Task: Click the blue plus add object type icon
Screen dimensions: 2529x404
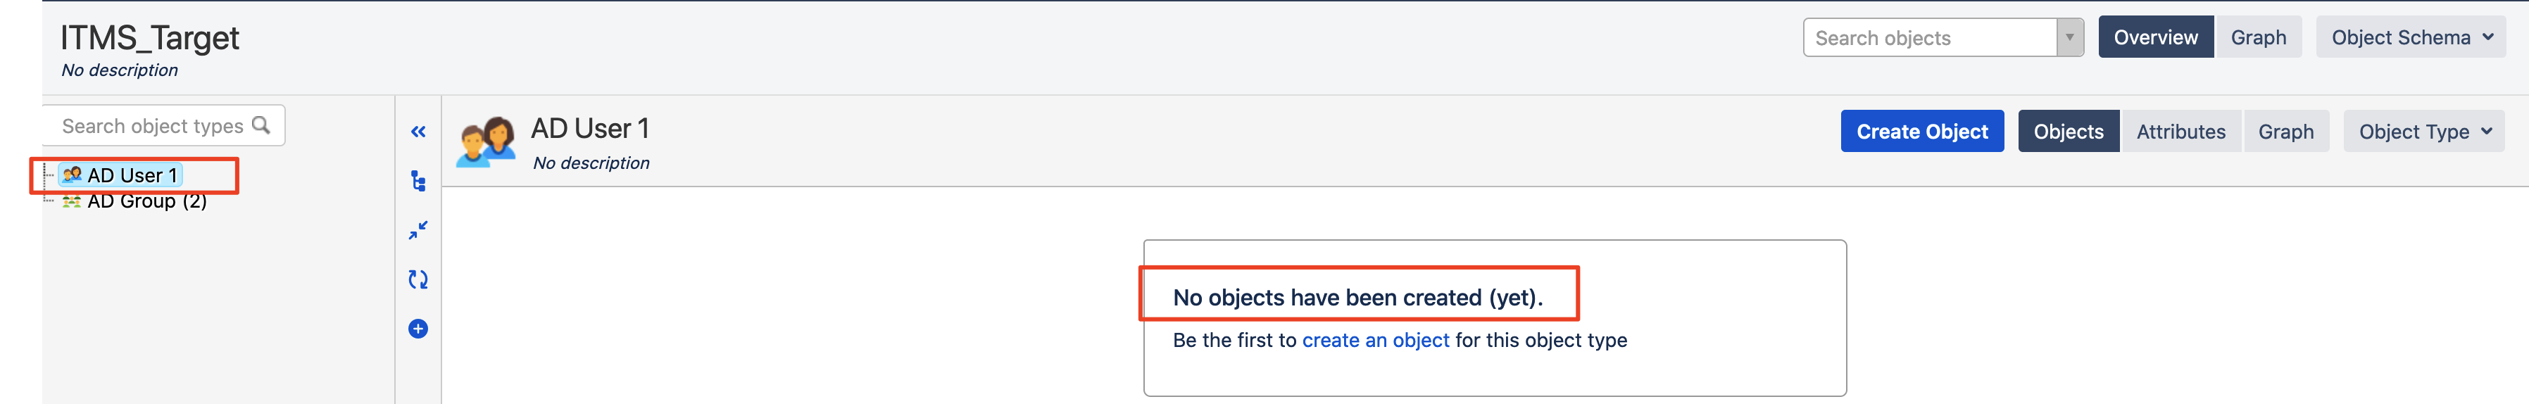Action: pyautogui.click(x=418, y=329)
